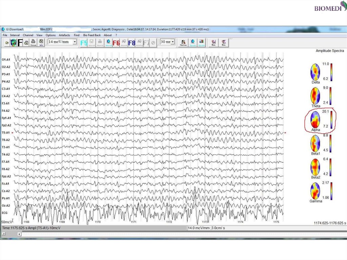This screenshot has width=347, height=260.
Task: Click the Montage toolbar icon
Action: 183,43
